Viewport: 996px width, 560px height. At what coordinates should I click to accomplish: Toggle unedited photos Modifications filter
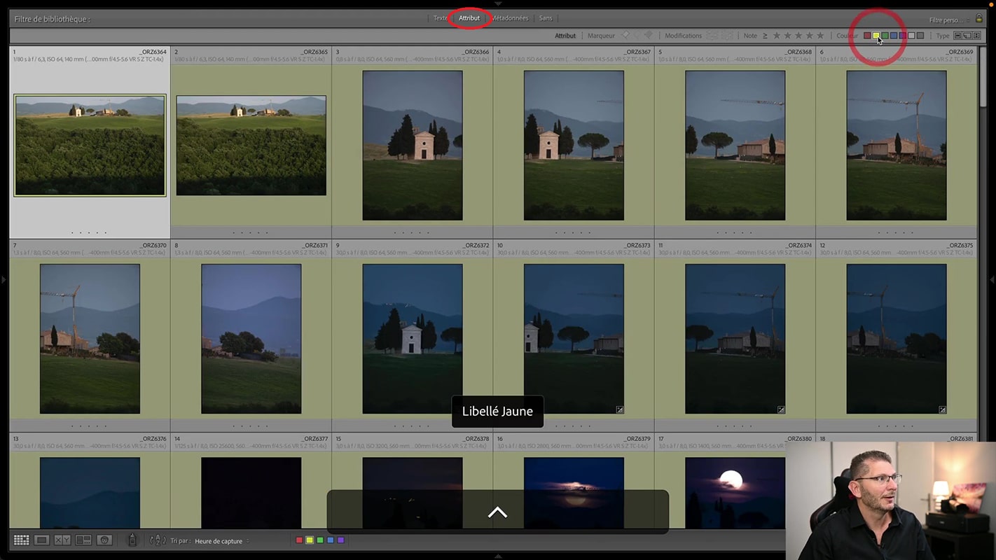pos(728,36)
